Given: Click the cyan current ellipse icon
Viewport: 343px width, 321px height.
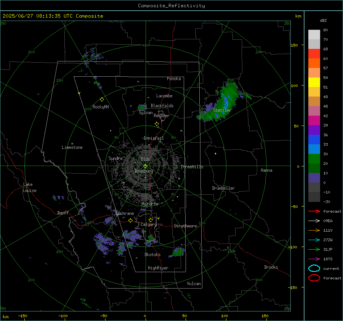Looking at the screenshot, I should click(x=314, y=268).
